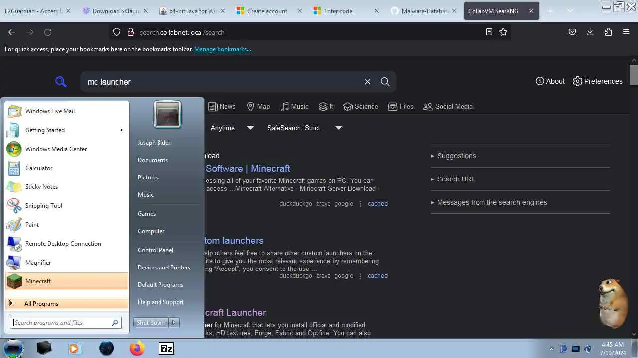
Task: Open About info link
Action: (x=550, y=81)
